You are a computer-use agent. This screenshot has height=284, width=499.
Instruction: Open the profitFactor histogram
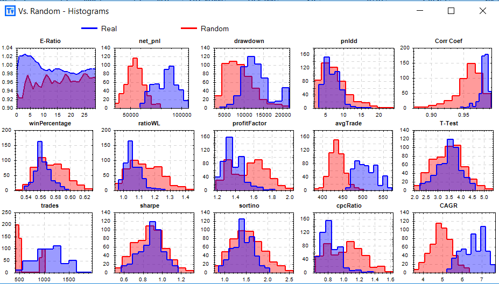254,160
